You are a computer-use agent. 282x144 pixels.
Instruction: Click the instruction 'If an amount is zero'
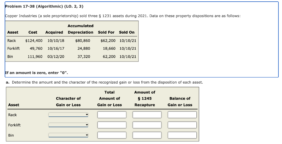pos(37,73)
